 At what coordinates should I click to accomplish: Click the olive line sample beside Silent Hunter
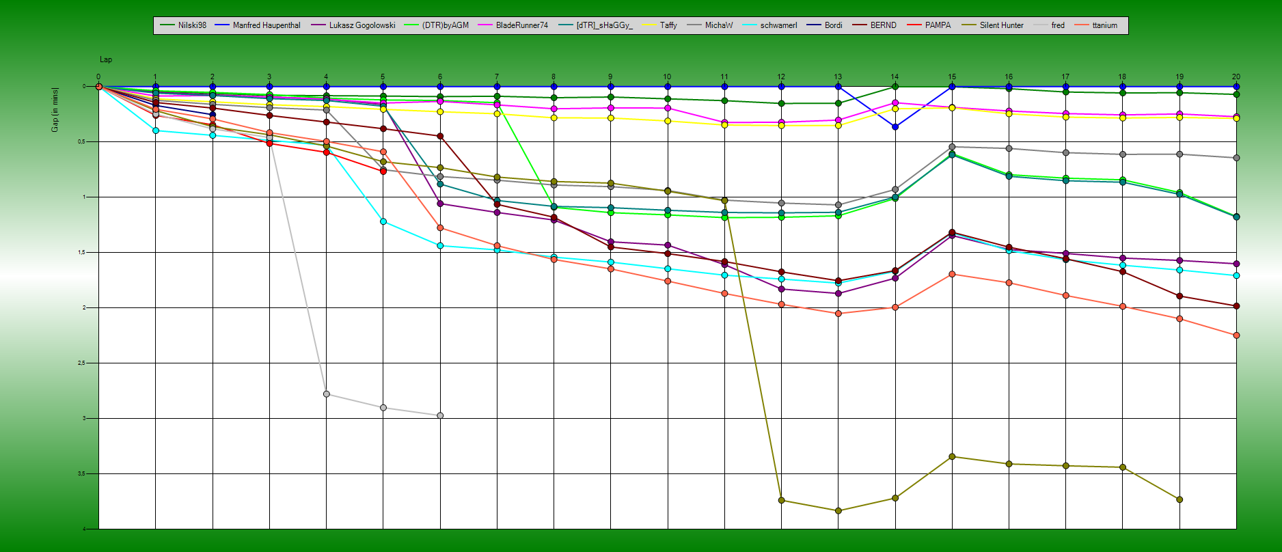coord(969,25)
